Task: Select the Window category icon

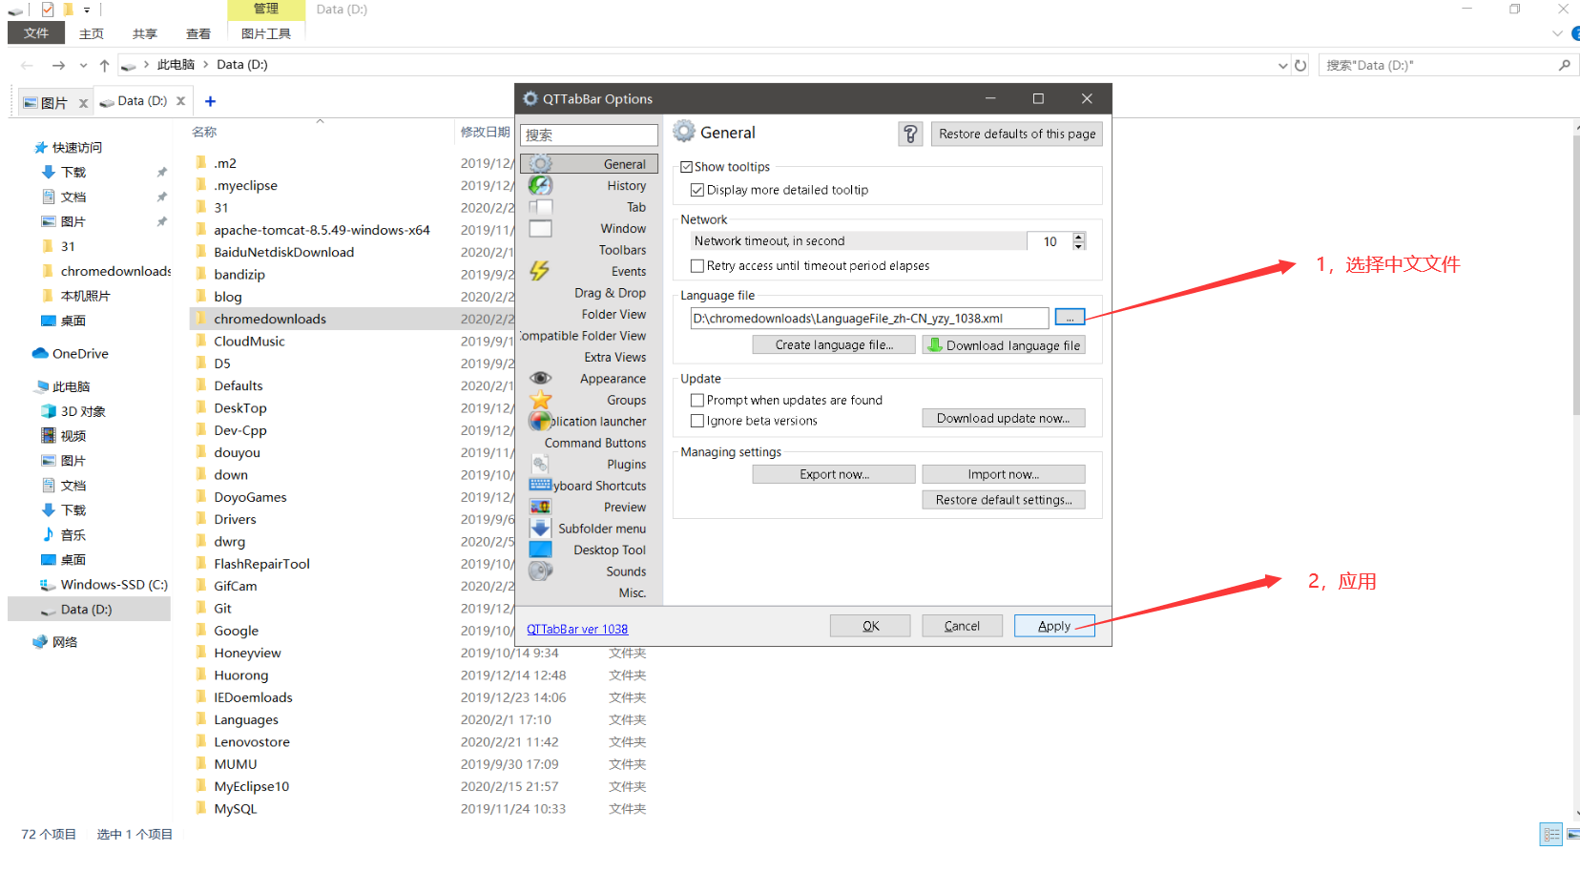Action: coord(541,229)
